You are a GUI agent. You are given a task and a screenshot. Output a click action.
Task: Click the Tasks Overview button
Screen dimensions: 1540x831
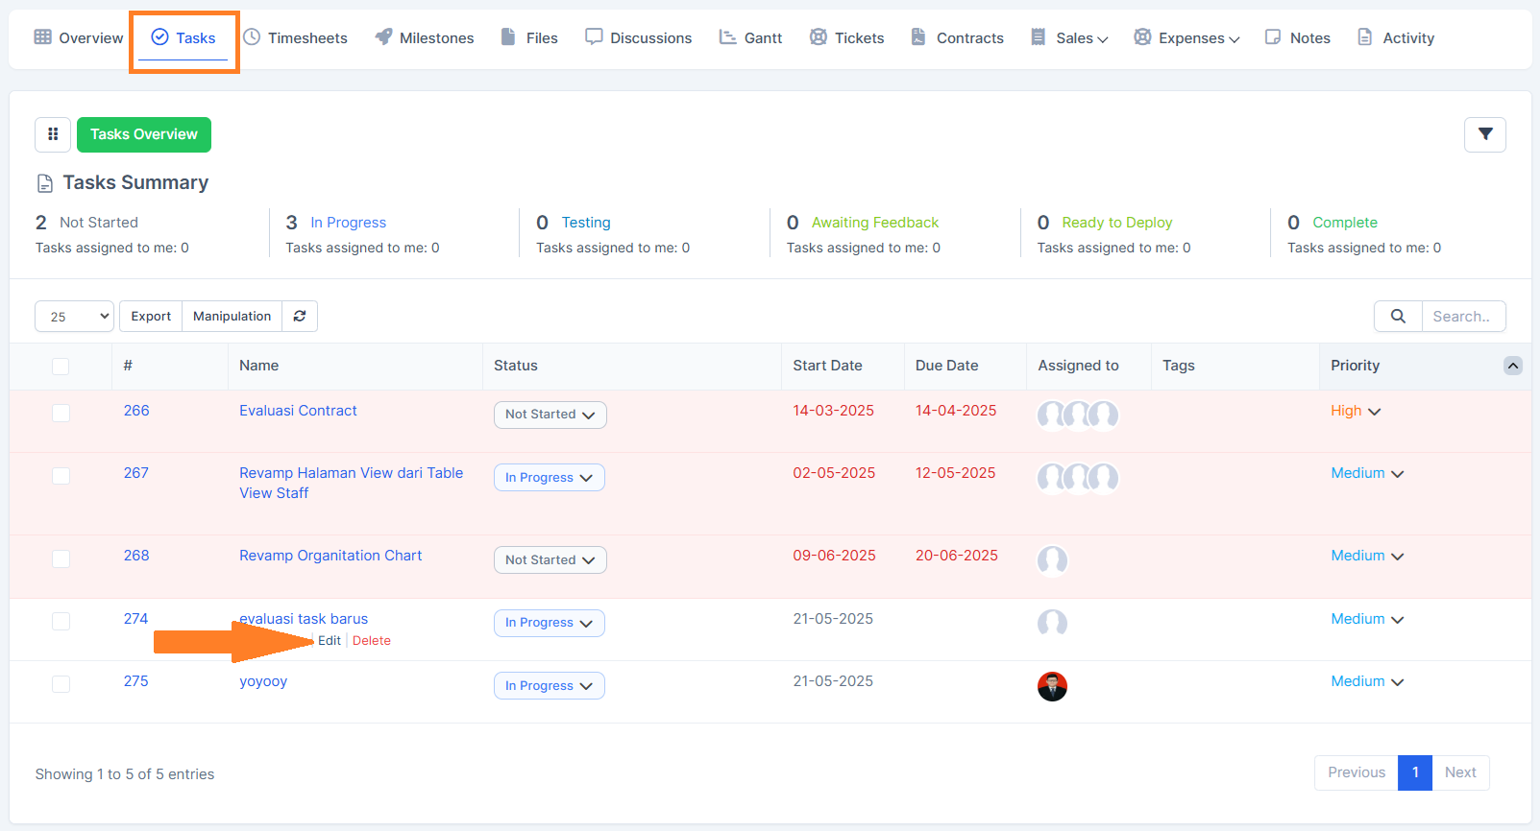pyautogui.click(x=144, y=134)
